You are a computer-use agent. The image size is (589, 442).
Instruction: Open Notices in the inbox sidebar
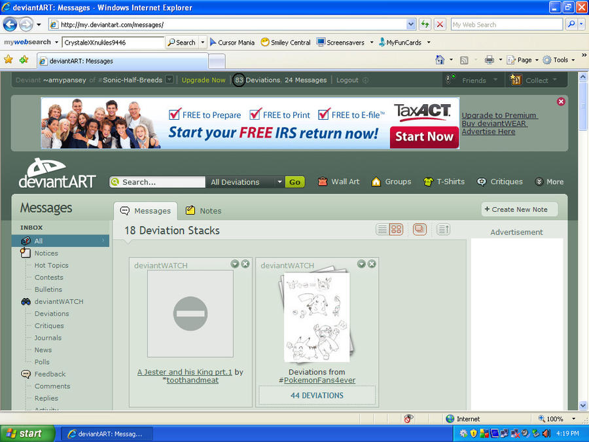pos(46,253)
